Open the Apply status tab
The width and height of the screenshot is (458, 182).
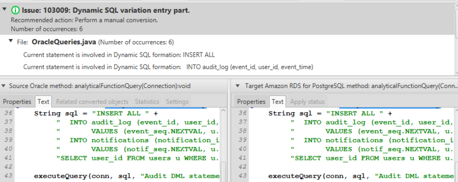click(307, 102)
